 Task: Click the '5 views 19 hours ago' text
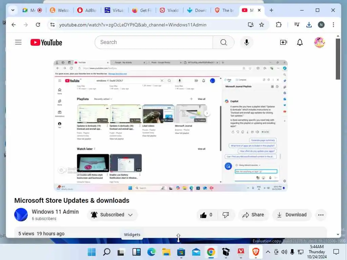[x=41, y=234]
